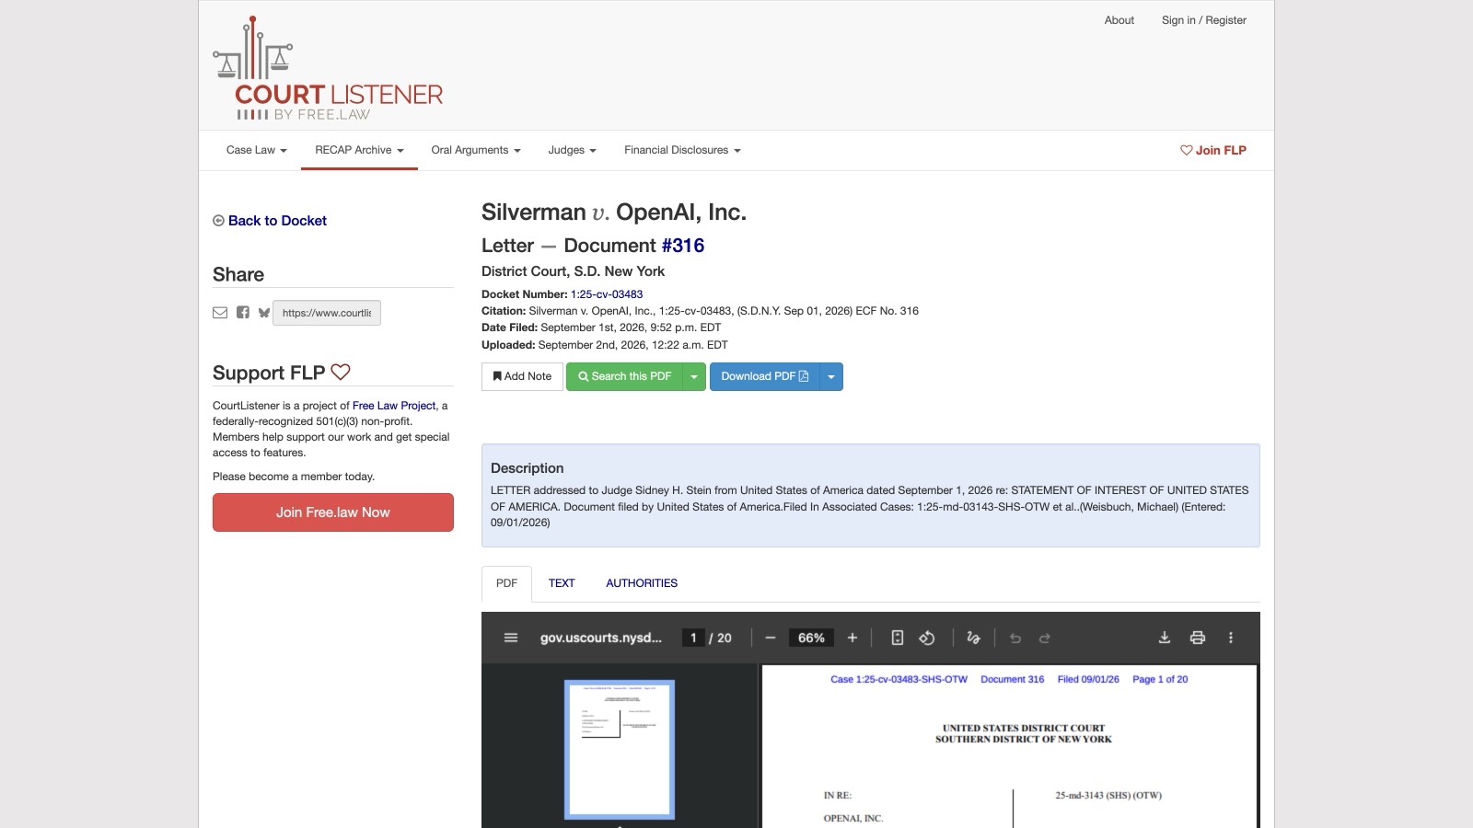Print the PDF using printer icon
This screenshot has width=1473, height=828.
[x=1198, y=638]
